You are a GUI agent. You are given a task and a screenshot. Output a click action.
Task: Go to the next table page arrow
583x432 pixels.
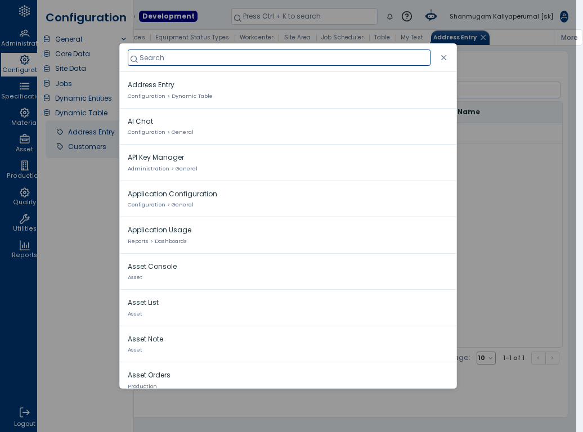click(552, 358)
